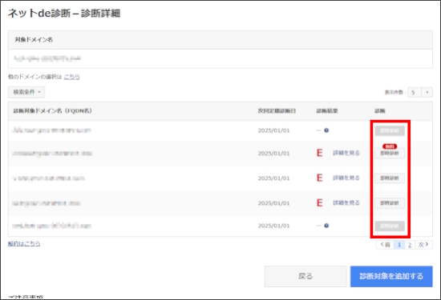This screenshot has width=441, height=300.
Task: Click the 2025/01/01 date in the last row
Action: coord(273,226)
